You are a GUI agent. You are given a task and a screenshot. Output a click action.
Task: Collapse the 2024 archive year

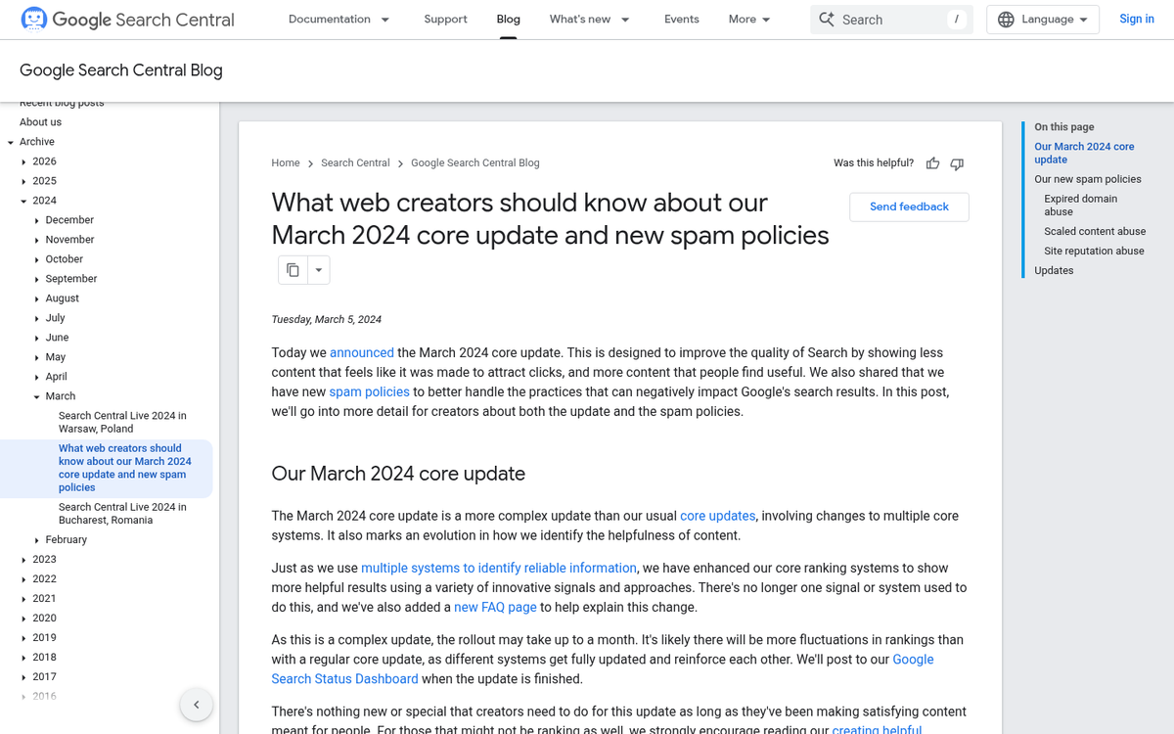[24, 201]
